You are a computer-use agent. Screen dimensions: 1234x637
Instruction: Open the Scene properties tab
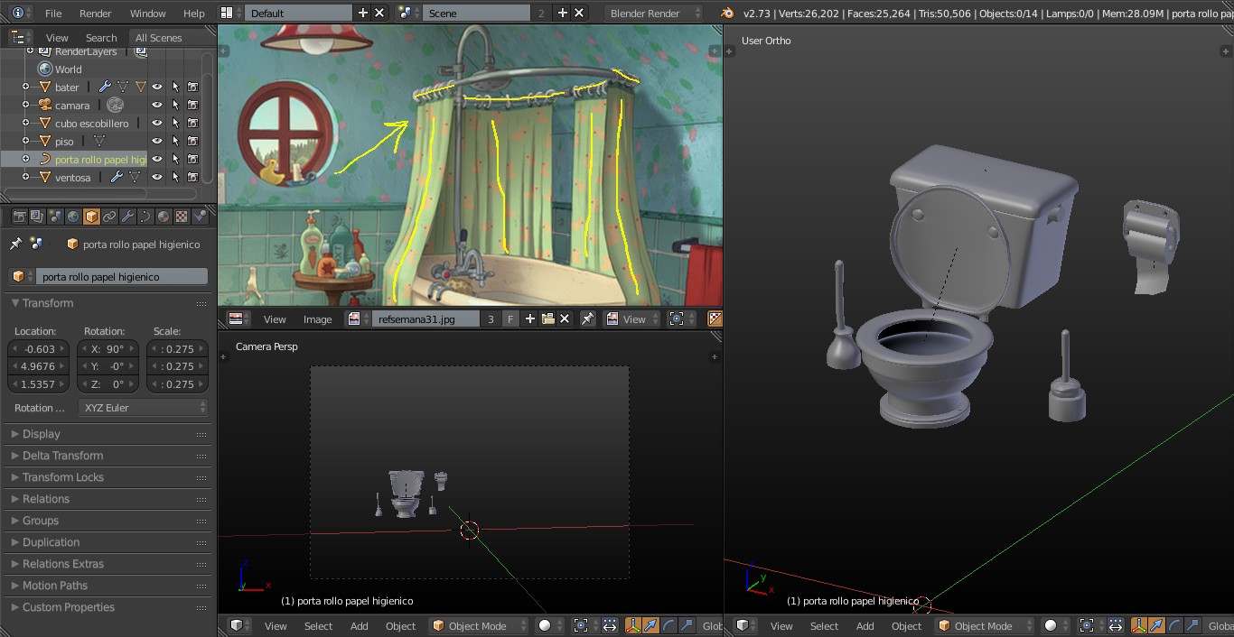[55, 217]
